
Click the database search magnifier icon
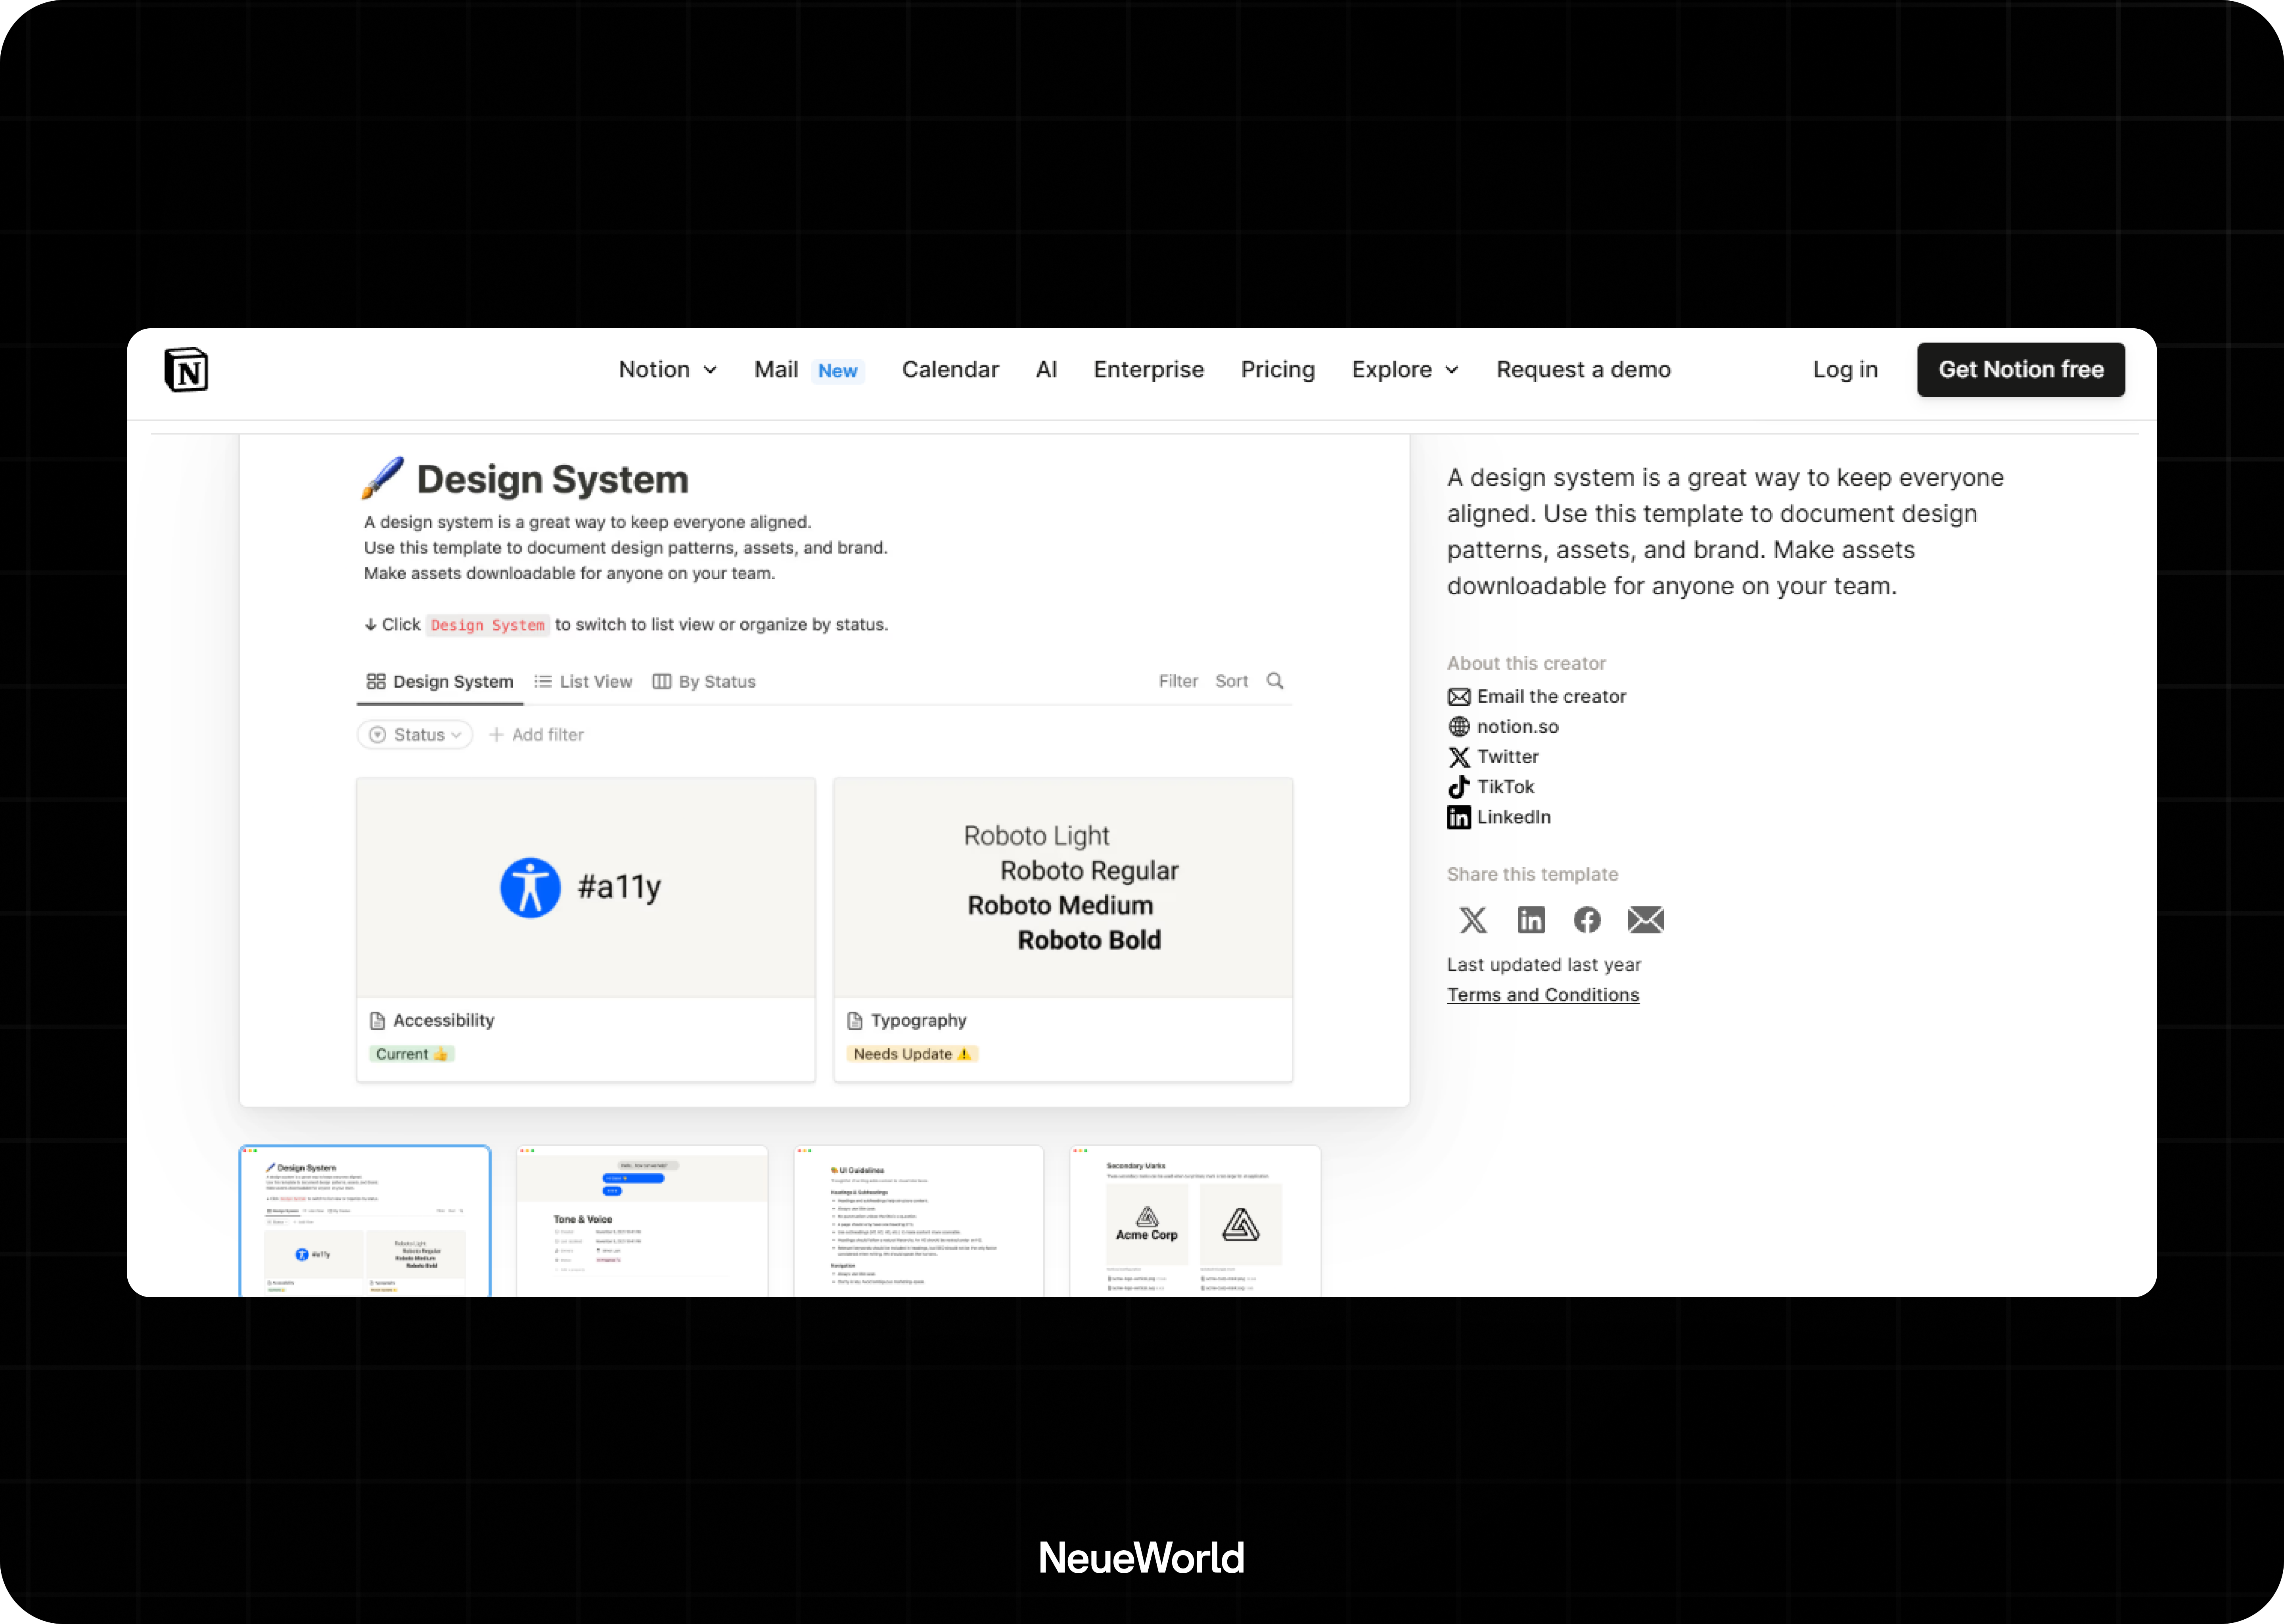pyautogui.click(x=1275, y=681)
